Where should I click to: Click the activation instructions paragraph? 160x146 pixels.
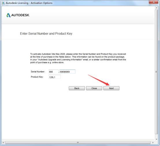[78, 58]
